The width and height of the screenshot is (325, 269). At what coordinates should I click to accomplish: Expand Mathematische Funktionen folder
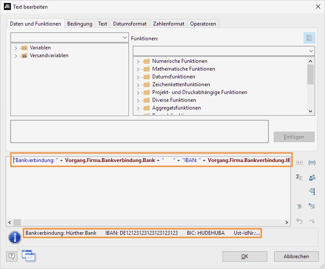[x=138, y=69]
